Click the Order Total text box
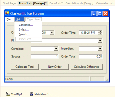This screenshot has width=115, height=97. coord(91,56)
